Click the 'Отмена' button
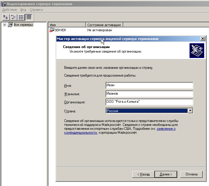This screenshot has height=186, width=209. point(191,174)
